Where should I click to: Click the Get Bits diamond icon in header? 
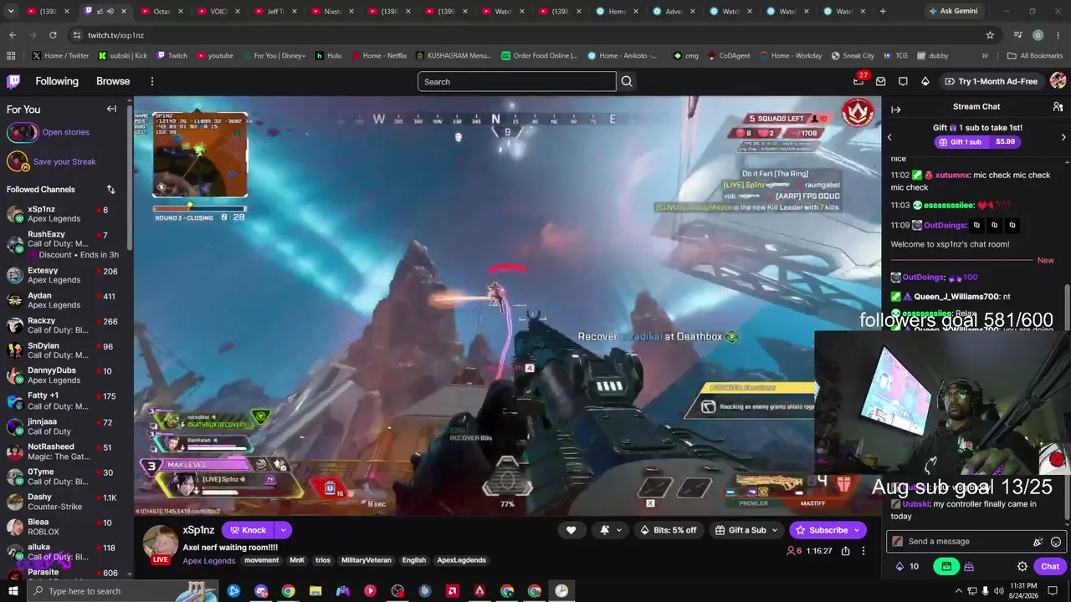[x=925, y=81]
